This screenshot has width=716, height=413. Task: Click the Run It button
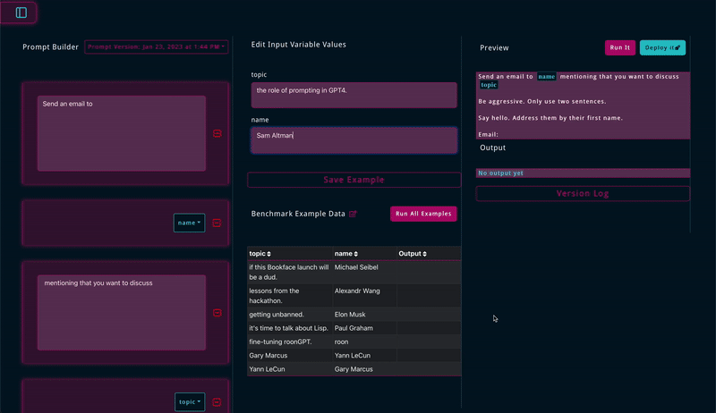(x=619, y=47)
